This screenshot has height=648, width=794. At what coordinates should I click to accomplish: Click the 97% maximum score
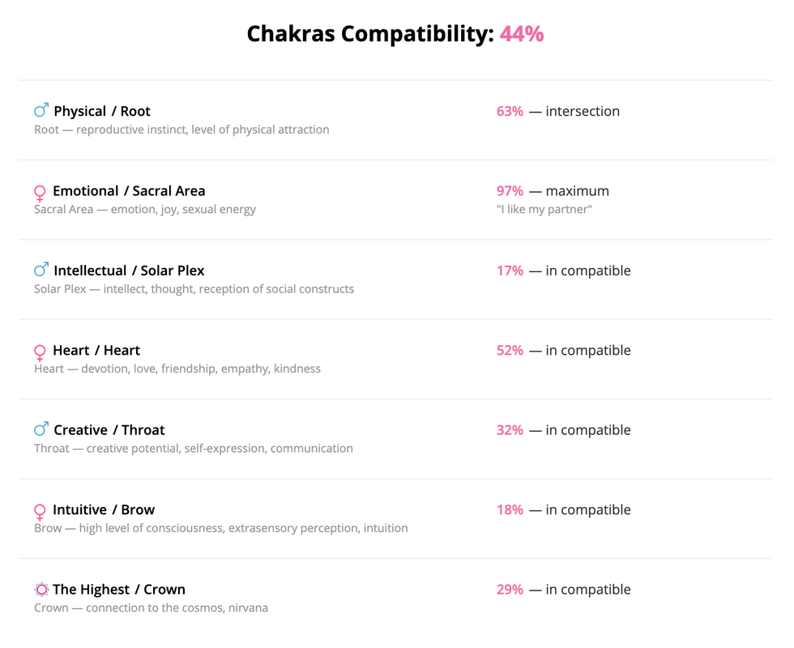coord(510,191)
